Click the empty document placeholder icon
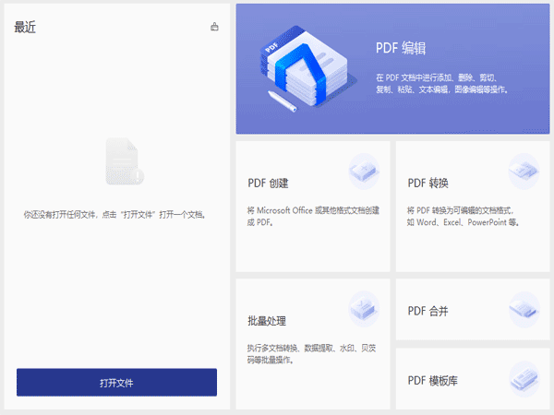 pyautogui.click(x=125, y=161)
